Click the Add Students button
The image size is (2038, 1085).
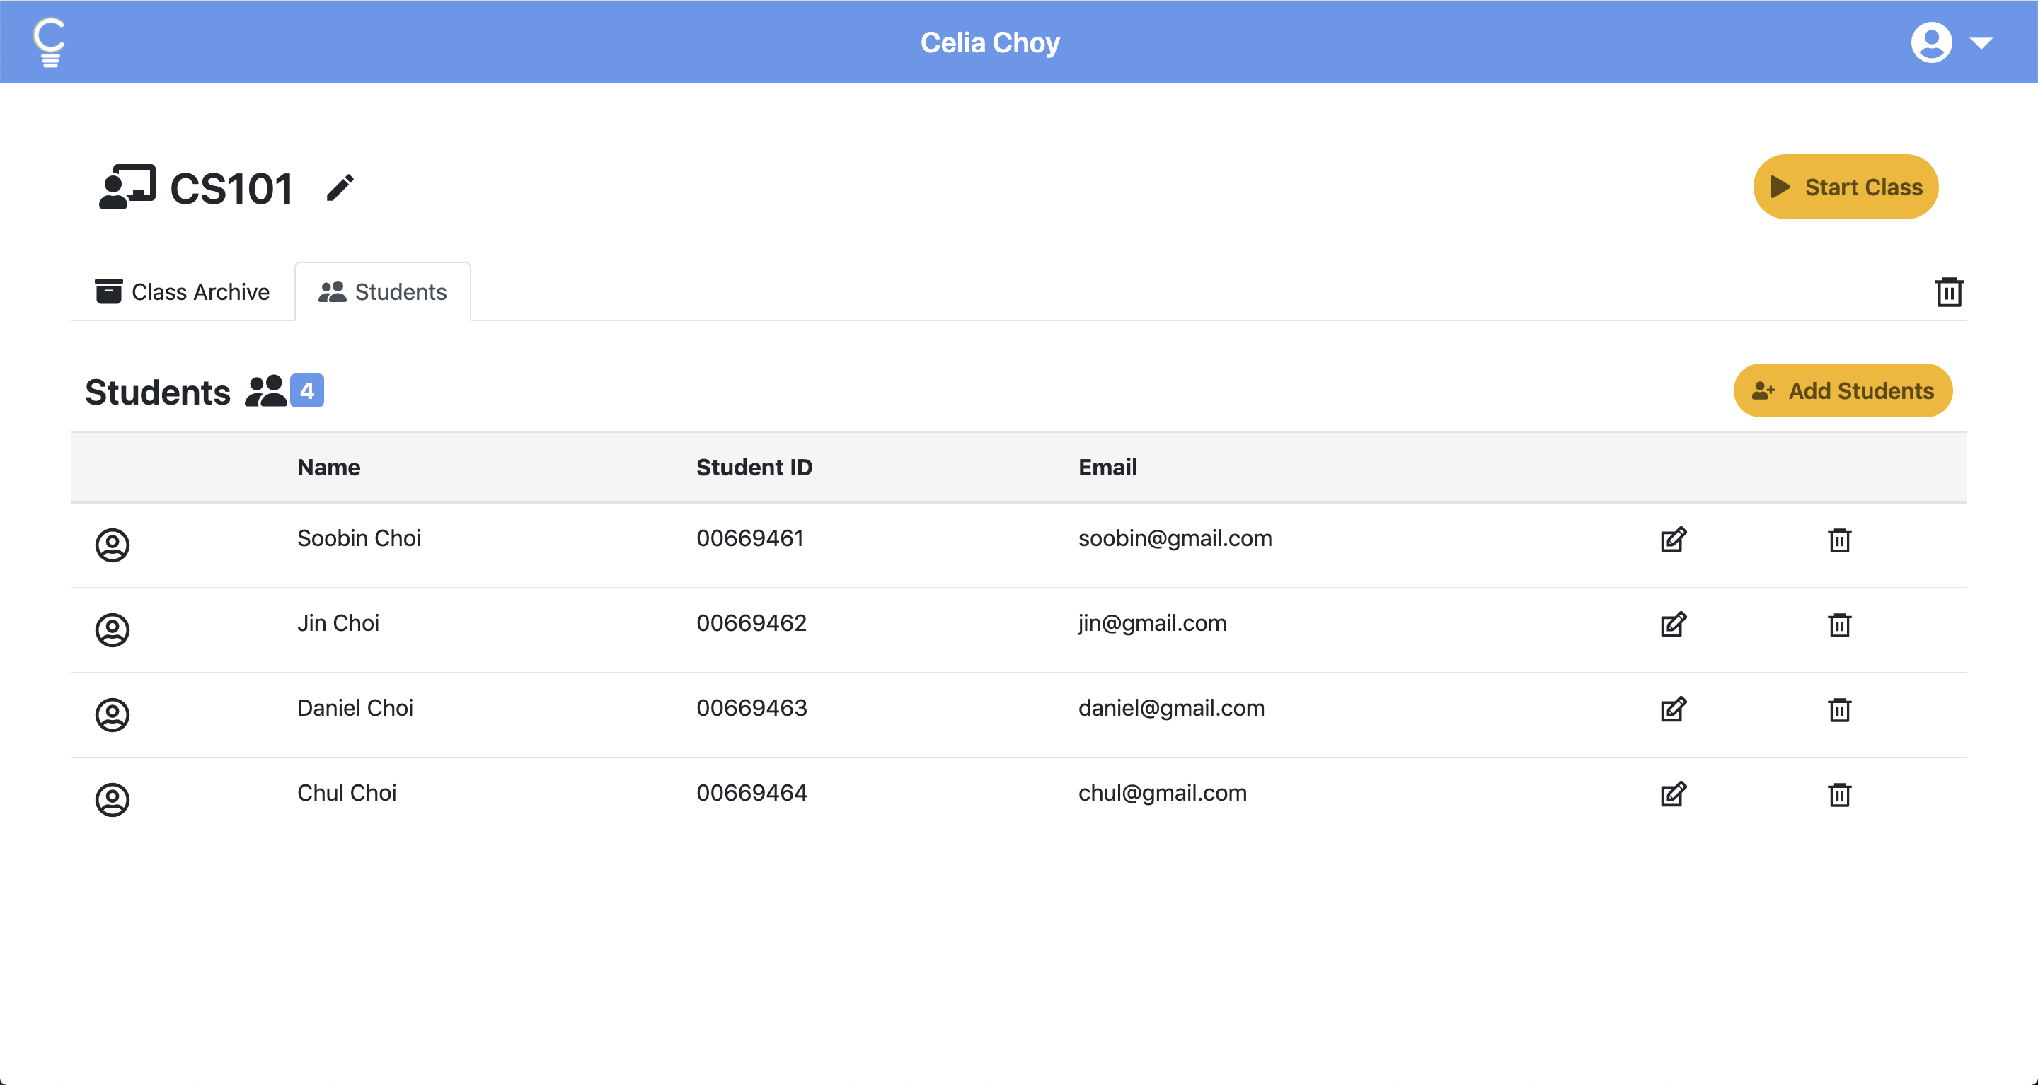pyautogui.click(x=1842, y=390)
